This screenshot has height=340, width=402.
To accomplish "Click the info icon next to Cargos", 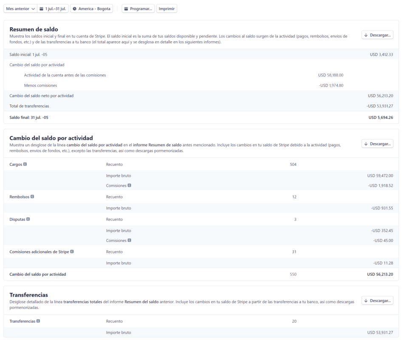I will pos(25,164).
